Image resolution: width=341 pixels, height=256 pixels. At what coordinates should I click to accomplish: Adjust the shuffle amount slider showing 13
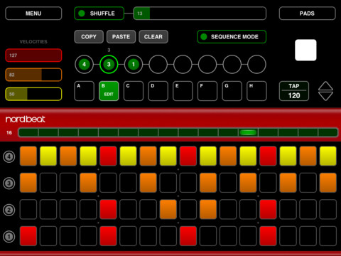200,14
